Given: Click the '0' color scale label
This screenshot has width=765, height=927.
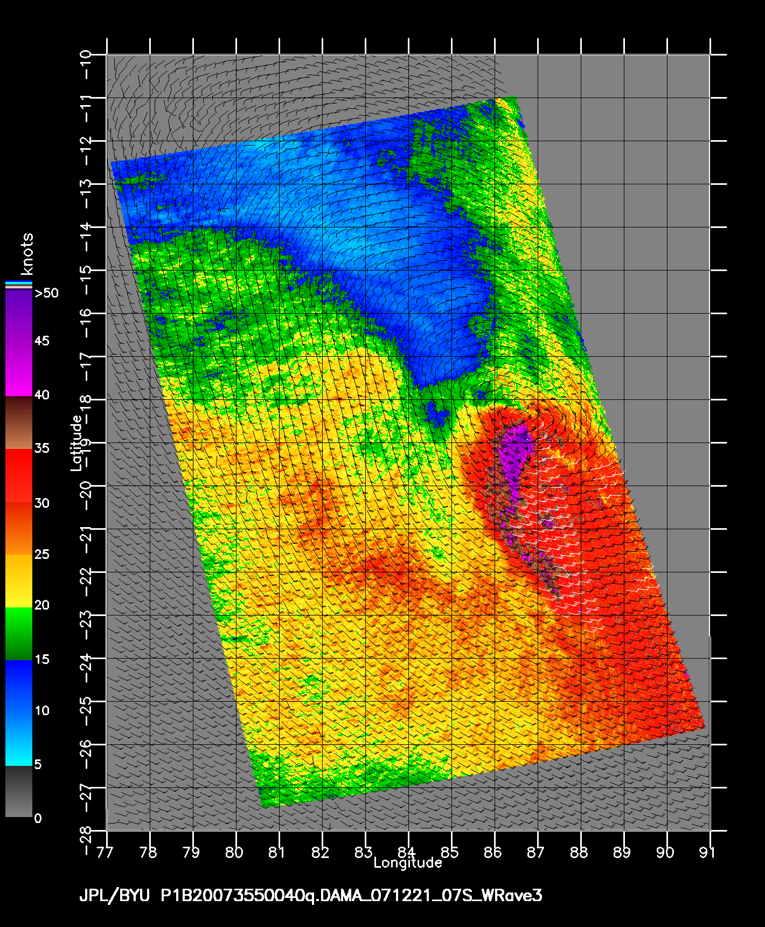Looking at the screenshot, I should click(x=38, y=819).
